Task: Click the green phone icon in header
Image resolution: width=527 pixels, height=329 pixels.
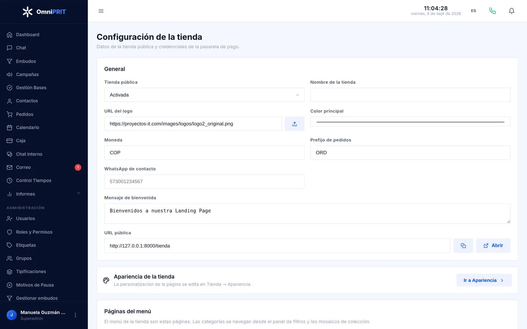Action: point(492,11)
